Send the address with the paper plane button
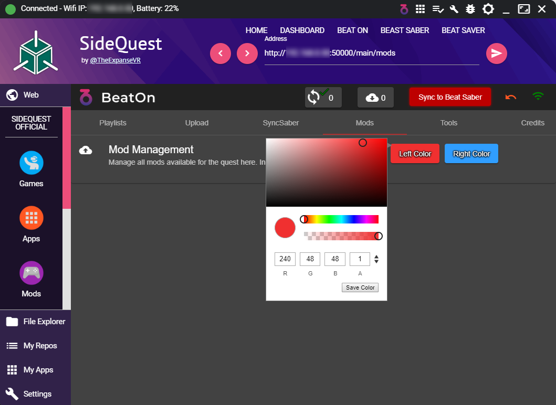Screen dimensions: 556x405 [497, 54]
